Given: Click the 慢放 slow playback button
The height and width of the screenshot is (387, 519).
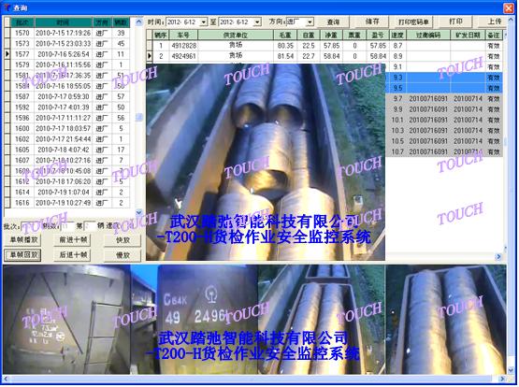Looking at the screenshot, I should (123, 255).
